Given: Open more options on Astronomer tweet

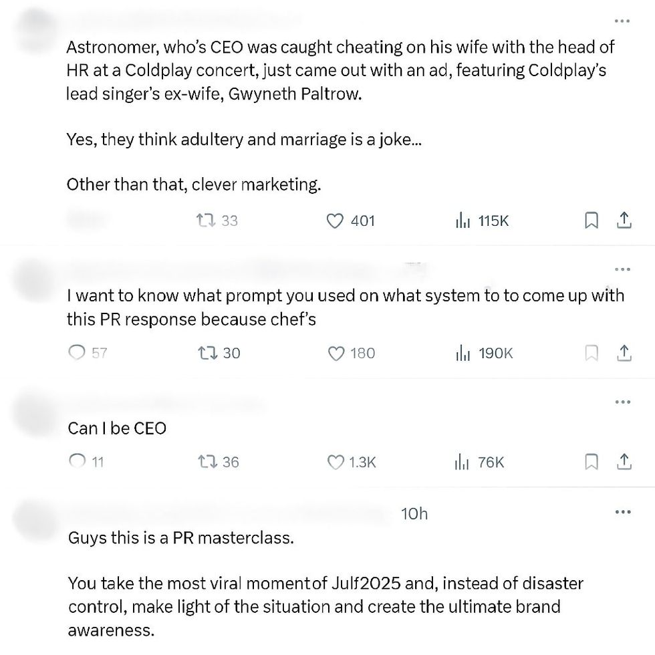Looking at the screenshot, I should tap(622, 22).
